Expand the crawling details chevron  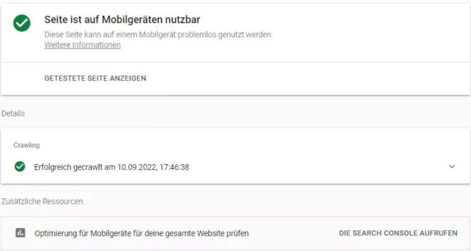452,166
